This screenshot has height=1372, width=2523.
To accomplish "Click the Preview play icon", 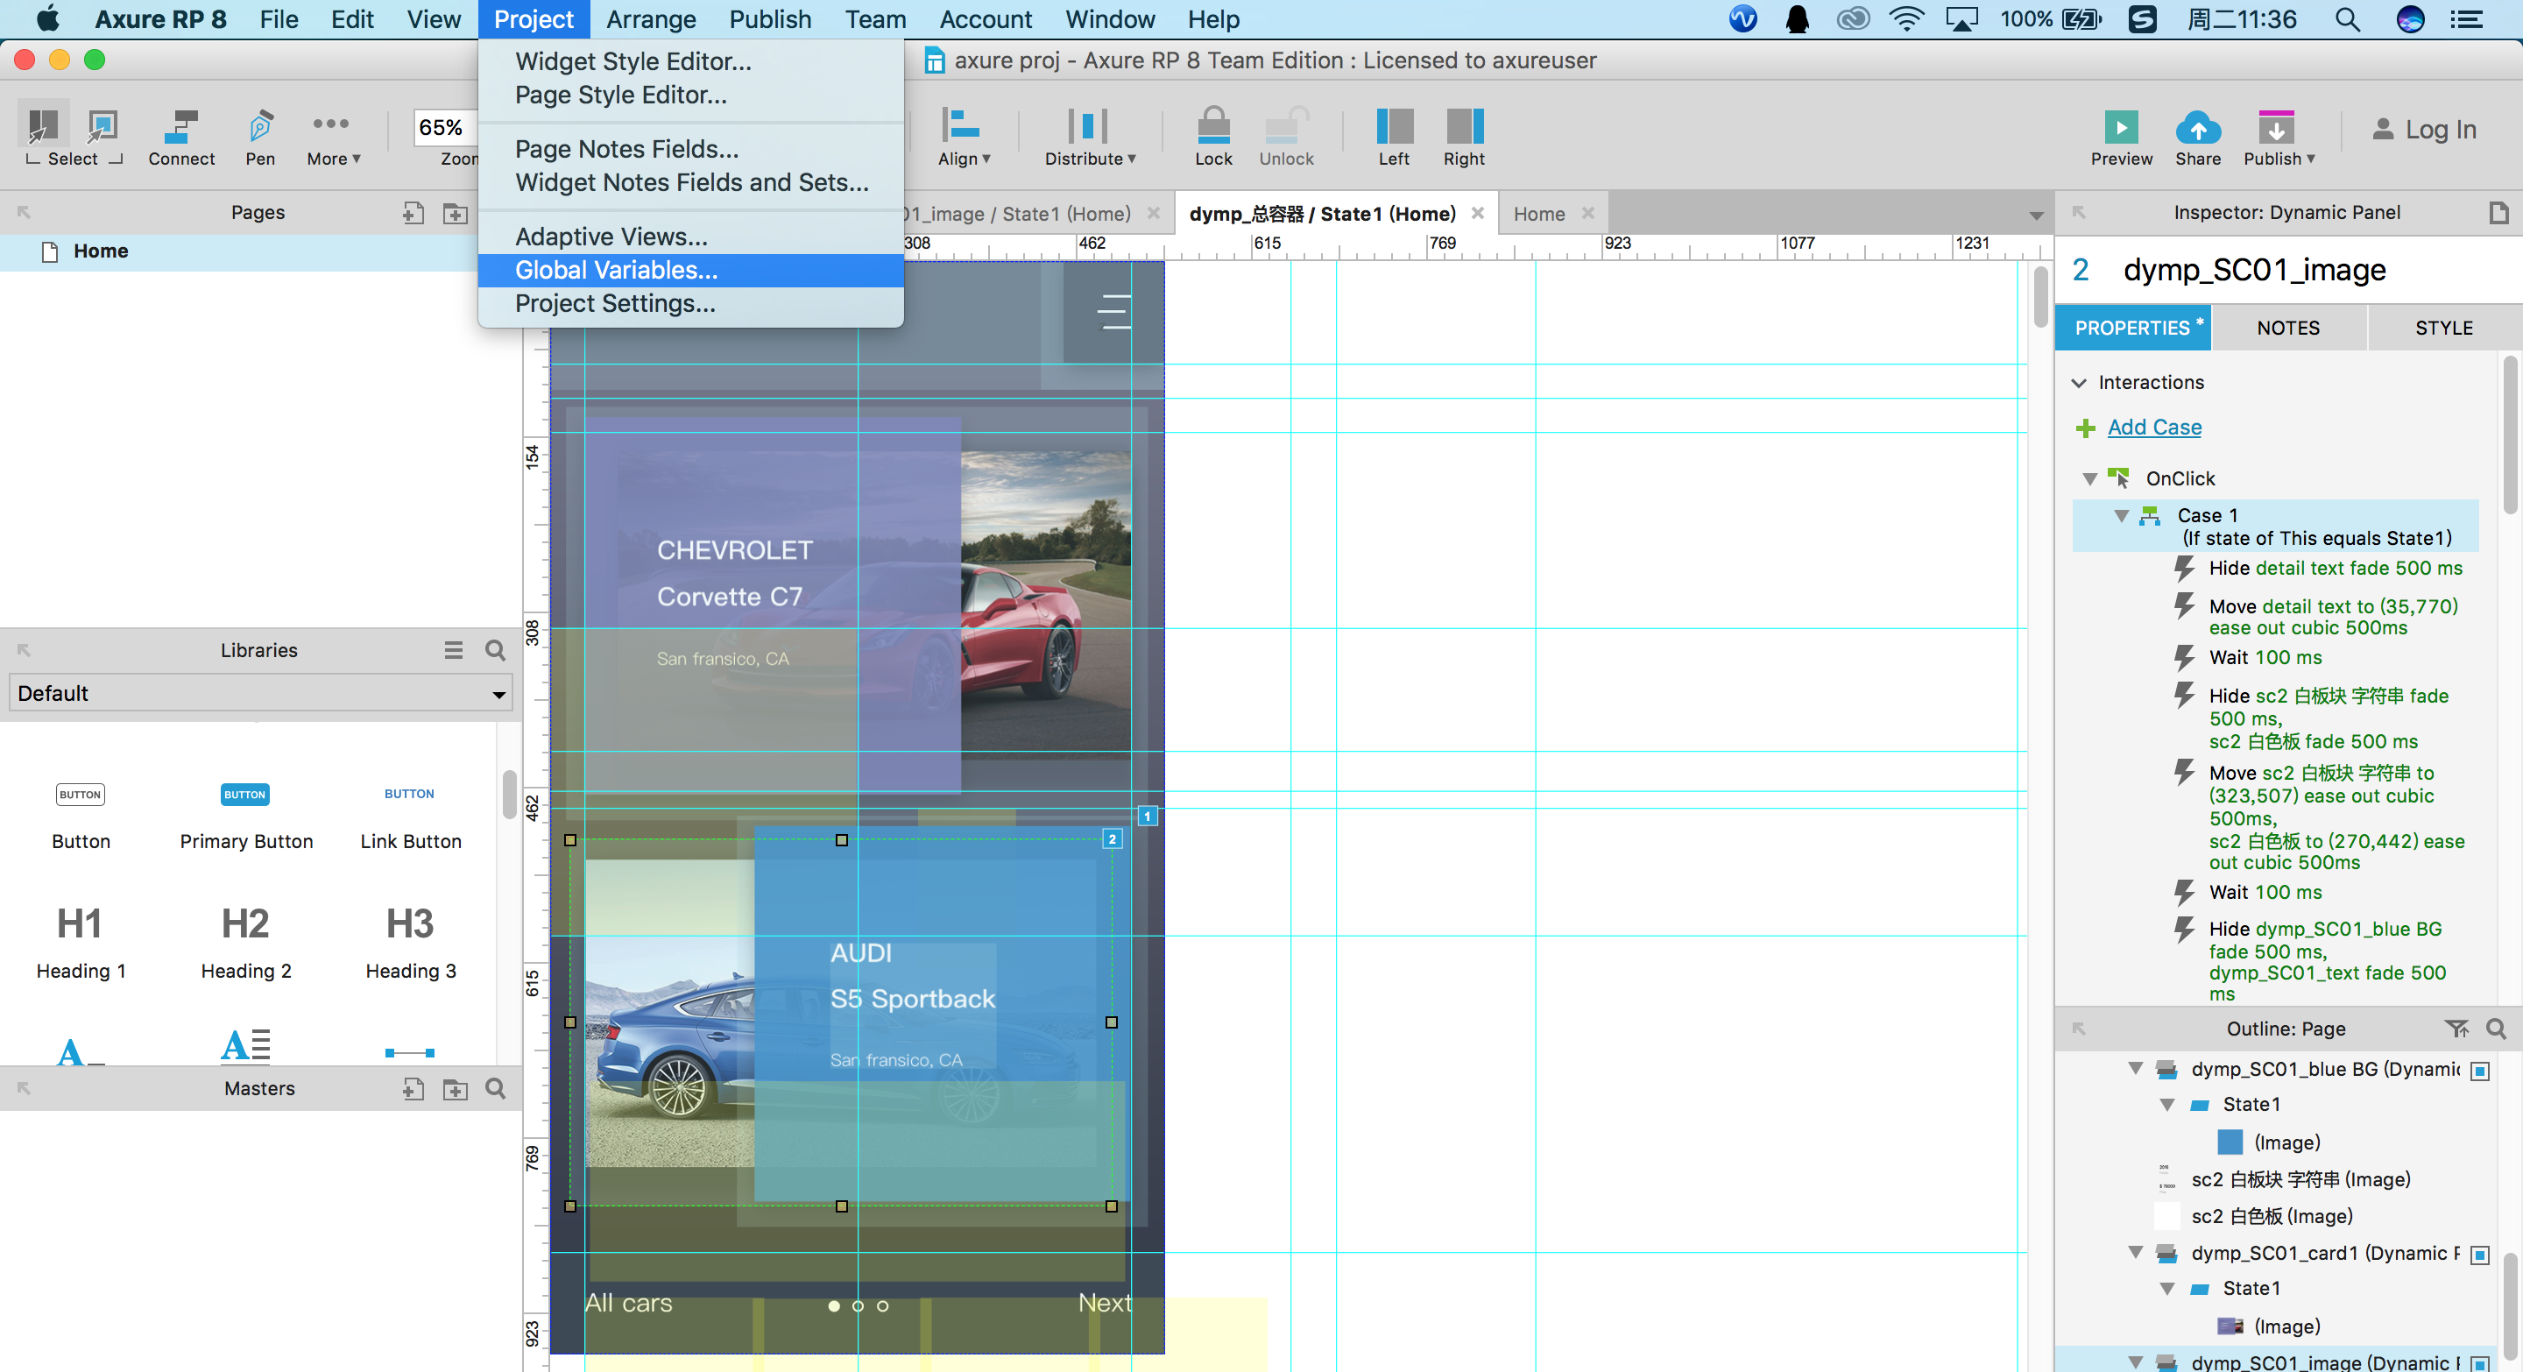I will tap(2120, 127).
